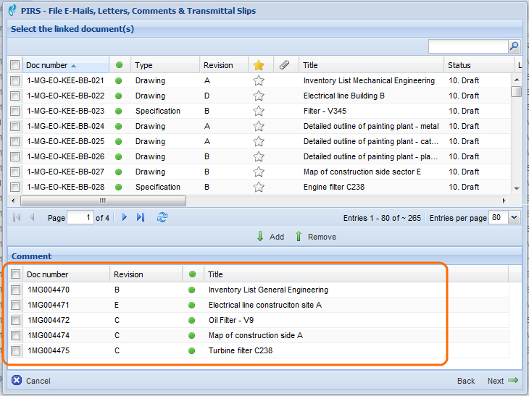Click the green status dot column header
This screenshot has width=529, height=396.
click(x=119, y=65)
